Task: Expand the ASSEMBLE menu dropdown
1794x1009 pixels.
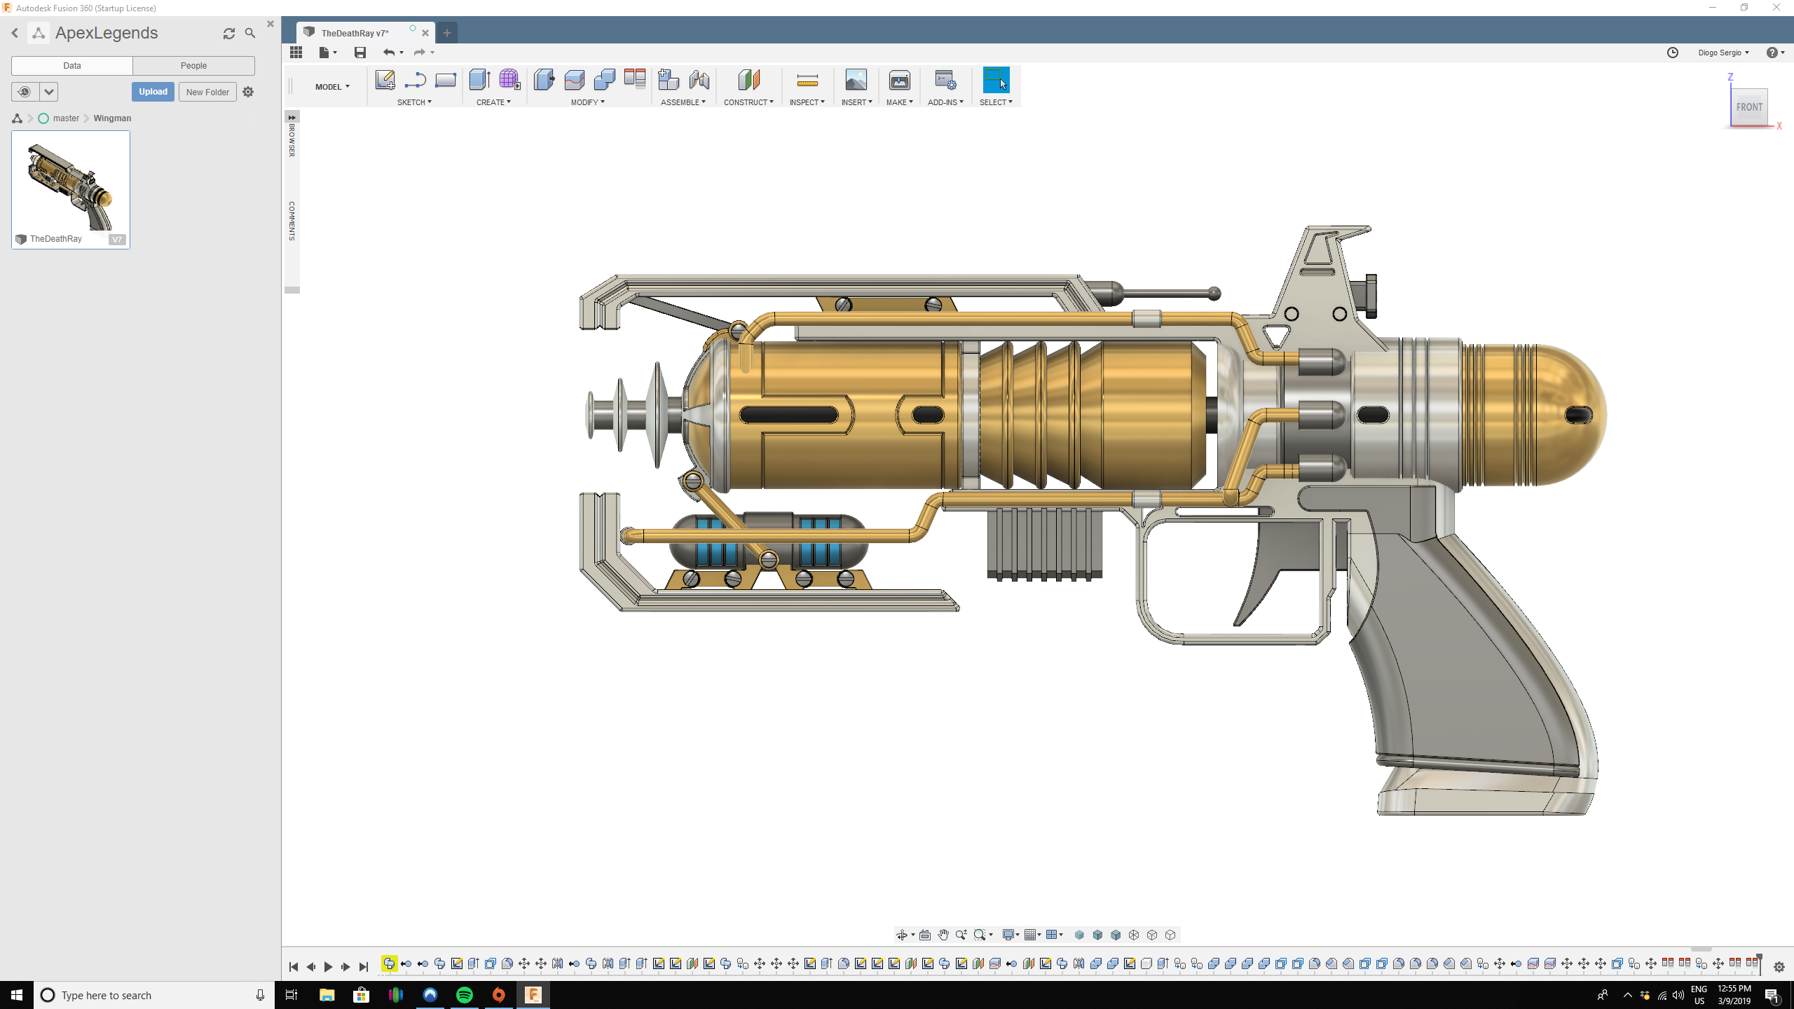Action: coord(683,102)
